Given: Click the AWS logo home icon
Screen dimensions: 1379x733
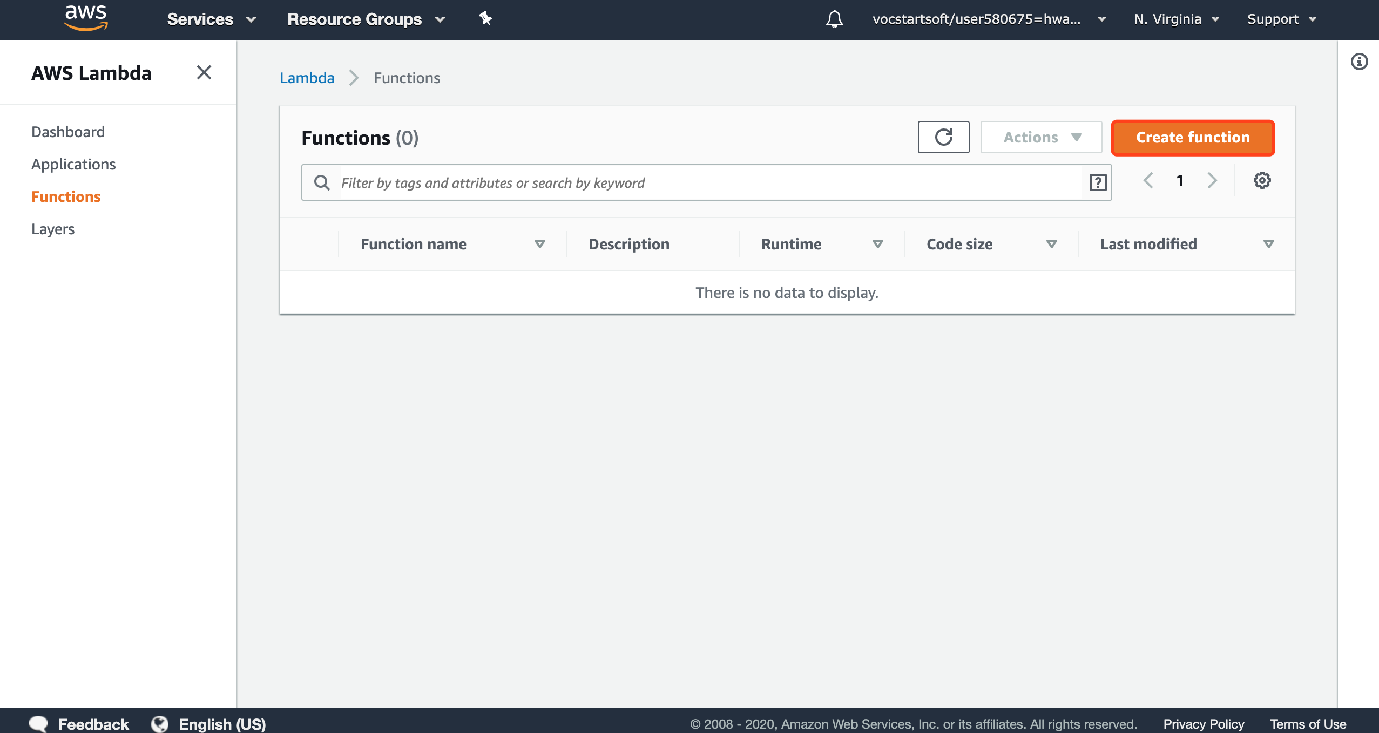Looking at the screenshot, I should (86, 18).
